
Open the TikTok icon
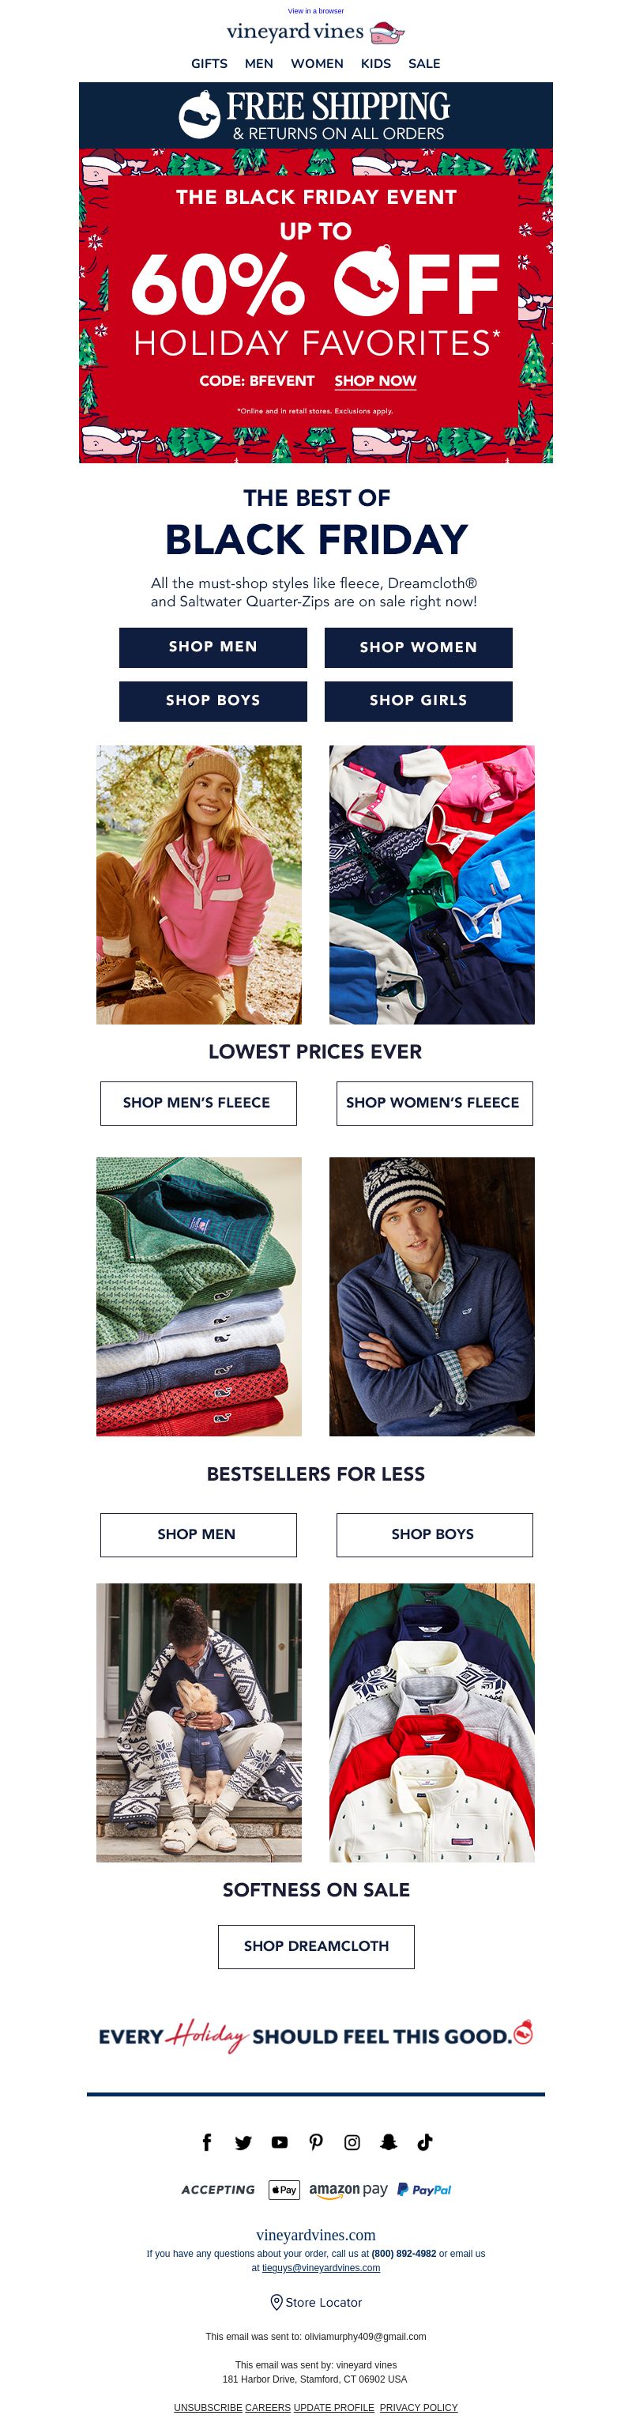pyautogui.click(x=425, y=2142)
